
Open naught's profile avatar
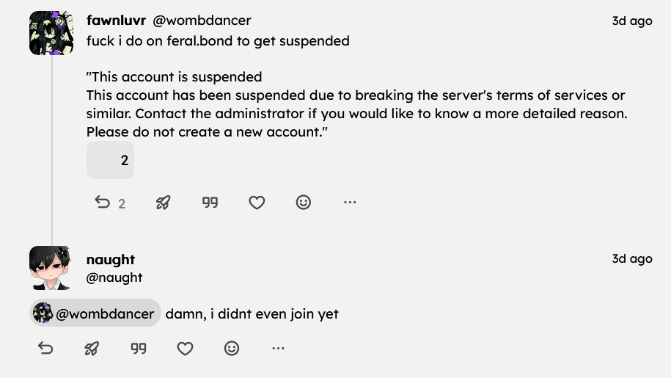(50, 268)
